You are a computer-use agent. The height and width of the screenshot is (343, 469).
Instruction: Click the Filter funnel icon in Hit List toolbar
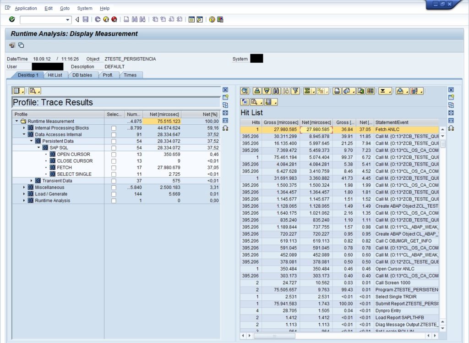point(295,91)
